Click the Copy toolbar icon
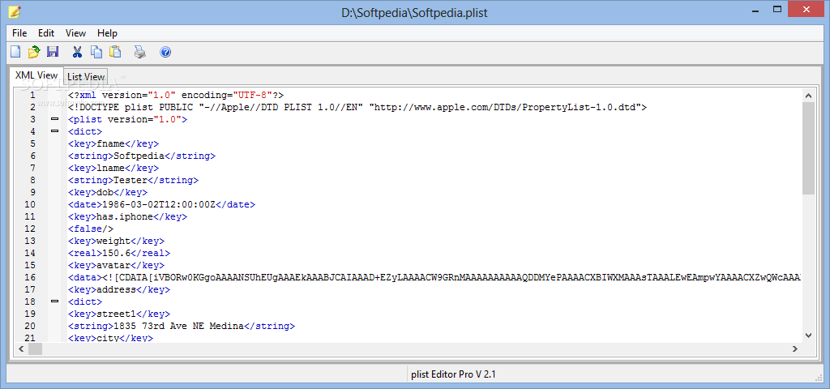 [96, 52]
